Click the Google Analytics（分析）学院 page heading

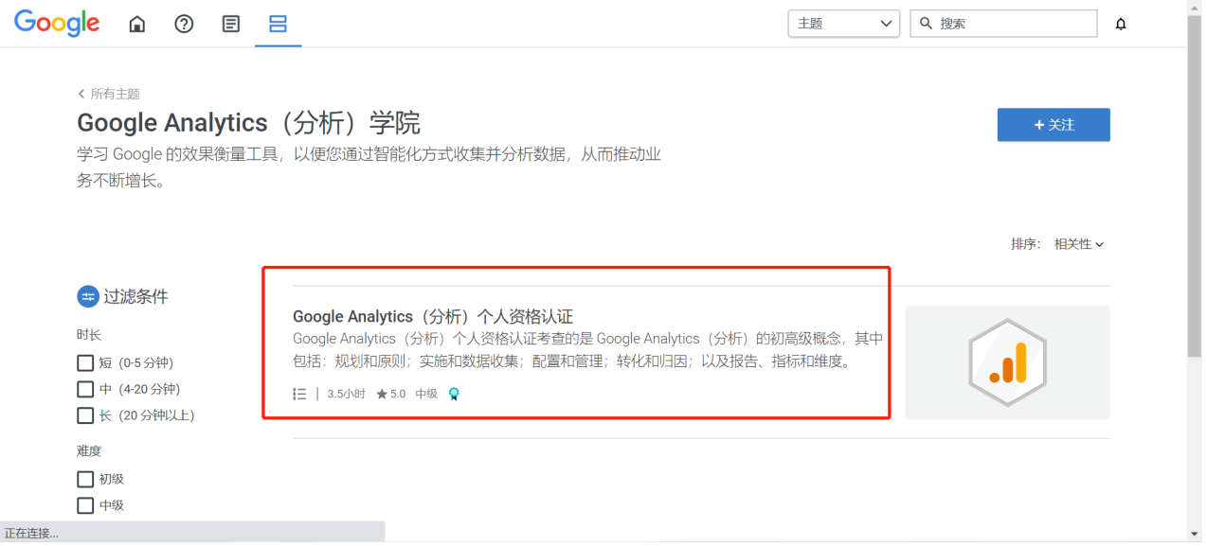pos(248,123)
